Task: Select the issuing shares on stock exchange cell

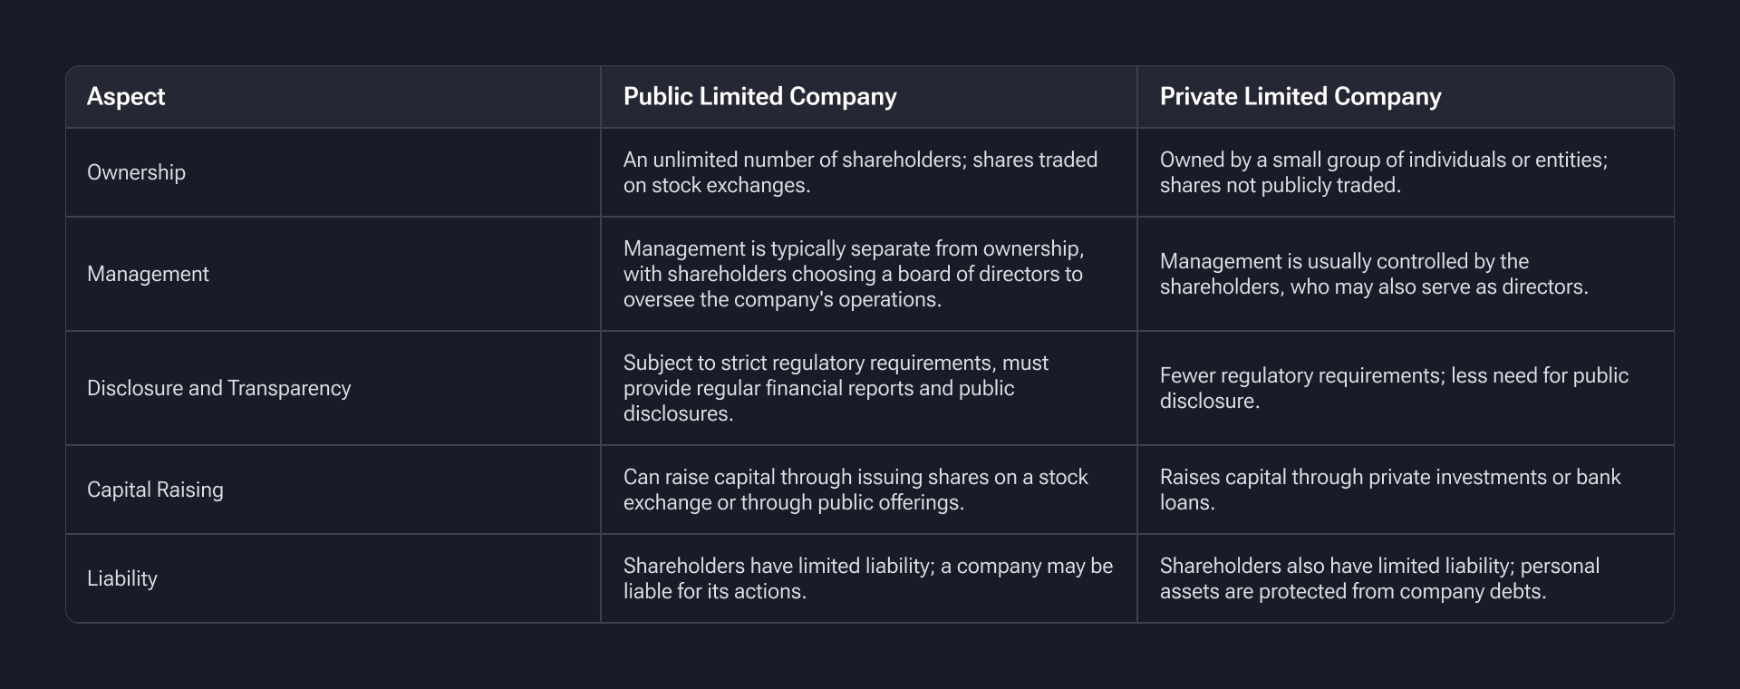Action: 855,490
